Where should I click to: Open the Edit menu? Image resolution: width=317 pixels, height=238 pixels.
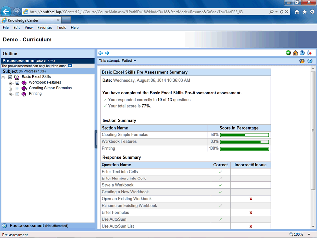tap(16, 28)
